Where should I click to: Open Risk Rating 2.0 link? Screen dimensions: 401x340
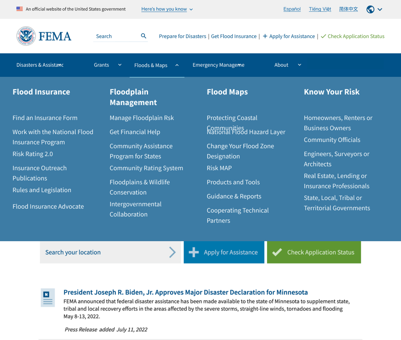coord(33,154)
